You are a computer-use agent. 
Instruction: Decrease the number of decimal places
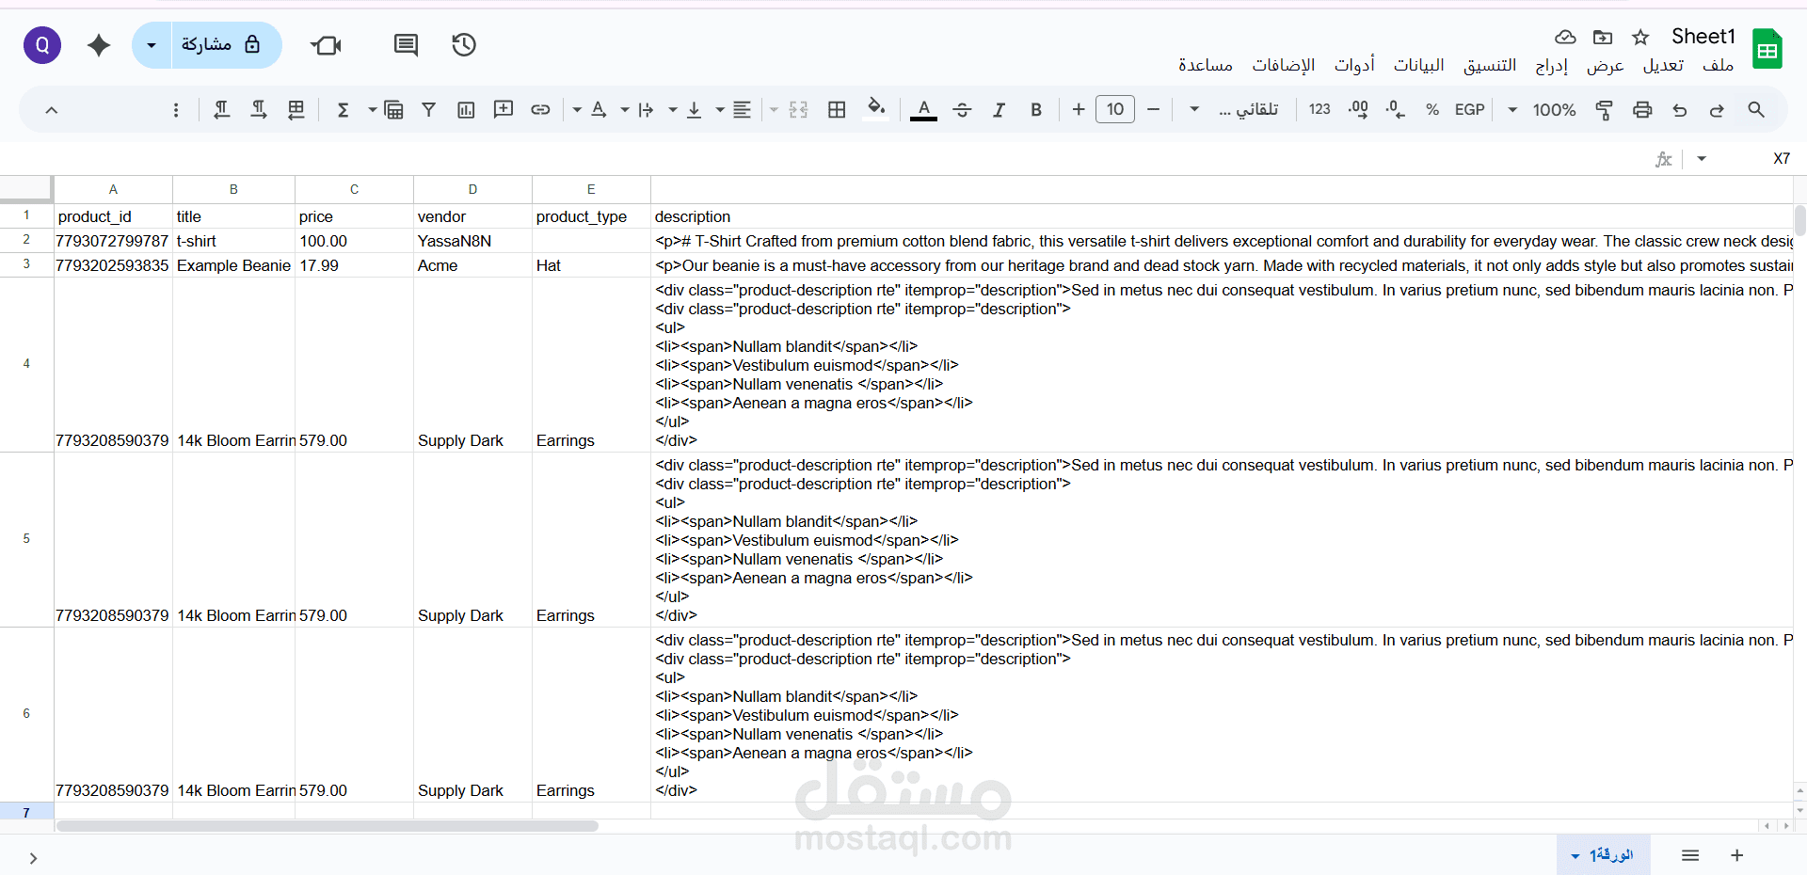pyautogui.click(x=1395, y=110)
